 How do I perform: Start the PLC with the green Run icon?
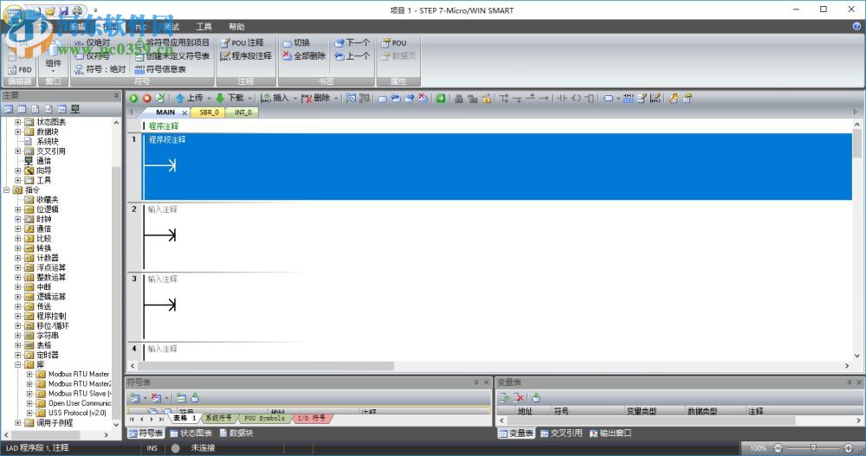133,99
